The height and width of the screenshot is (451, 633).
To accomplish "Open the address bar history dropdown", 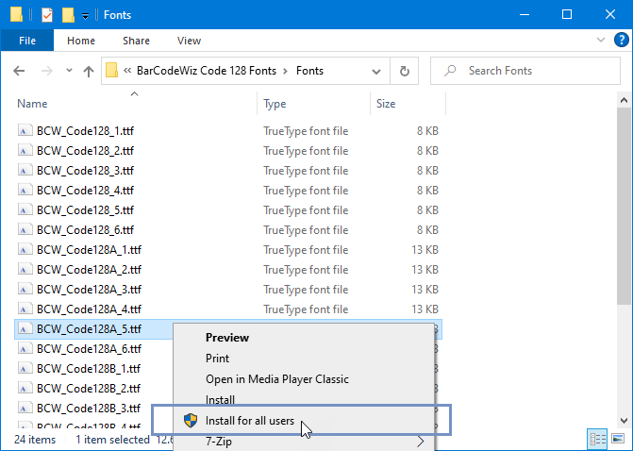I will [x=376, y=72].
